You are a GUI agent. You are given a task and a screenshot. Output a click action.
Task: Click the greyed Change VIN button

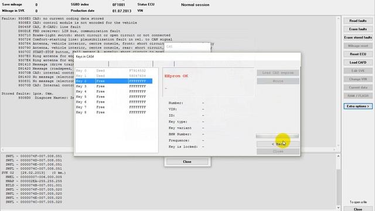pos(358,79)
